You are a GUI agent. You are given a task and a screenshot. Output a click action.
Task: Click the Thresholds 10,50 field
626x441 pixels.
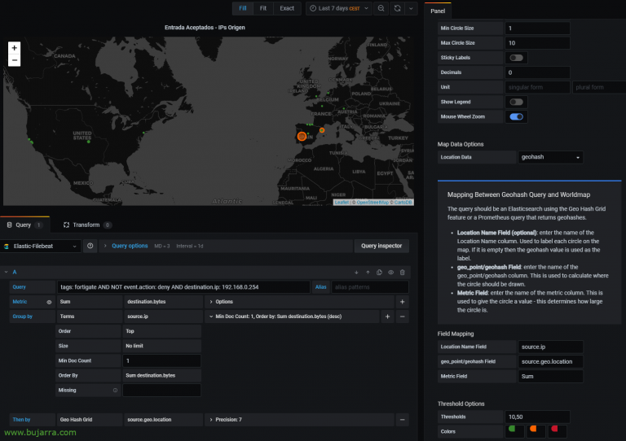pyautogui.click(x=537, y=417)
